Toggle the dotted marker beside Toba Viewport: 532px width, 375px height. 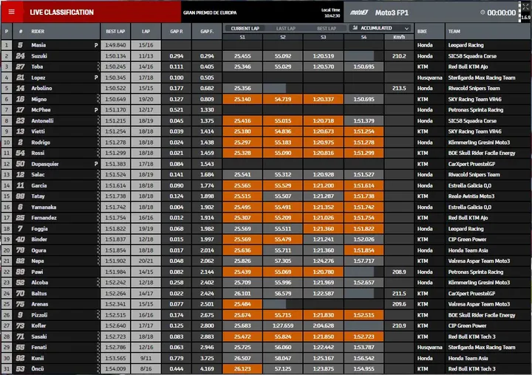(x=98, y=66)
